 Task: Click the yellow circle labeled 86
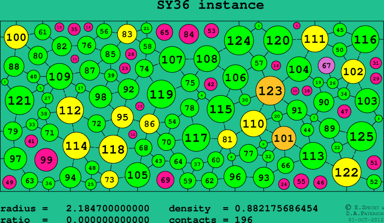tap(149, 124)
